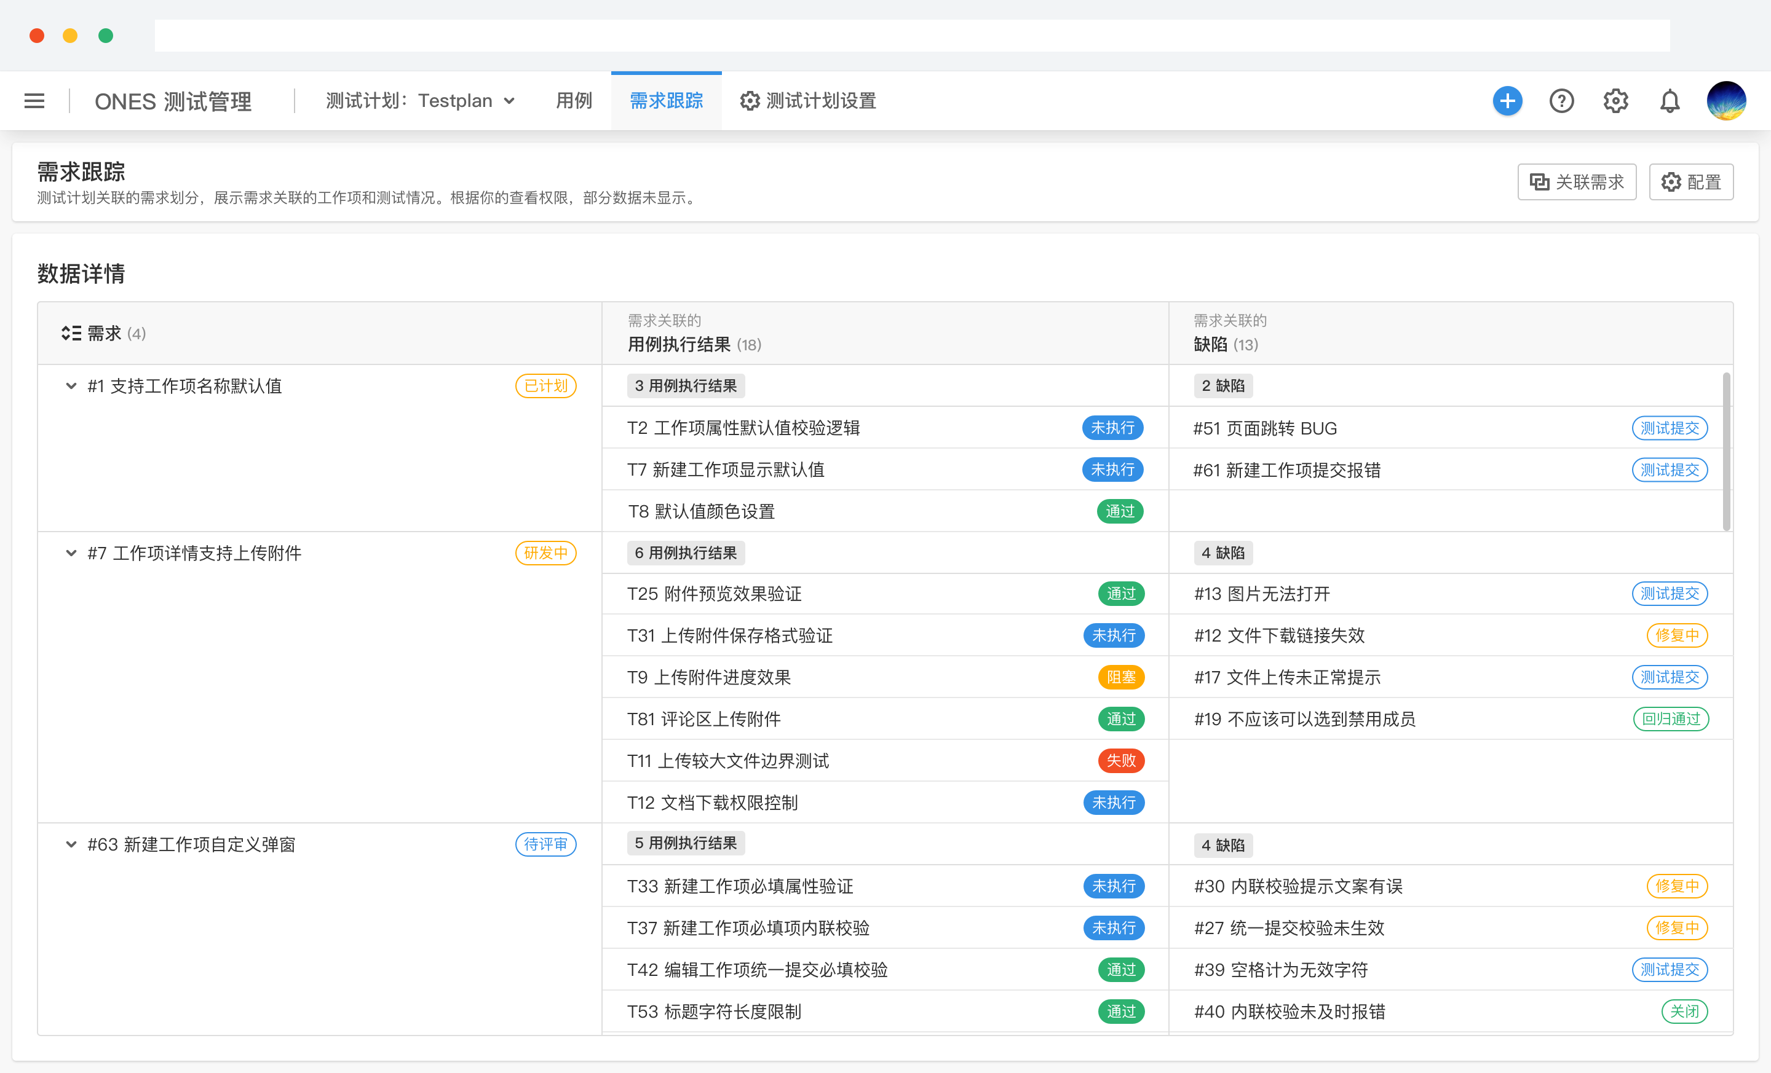Screen dimensions: 1771x1073
Task: Open test case T9 上传附件进度效果
Action: [x=708, y=677]
